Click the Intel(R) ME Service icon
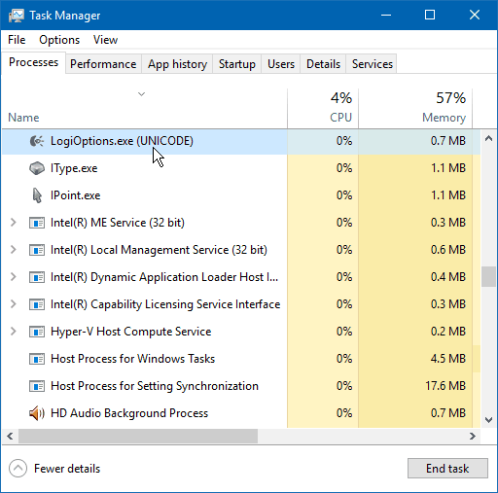The height and width of the screenshot is (493, 498). point(37,223)
